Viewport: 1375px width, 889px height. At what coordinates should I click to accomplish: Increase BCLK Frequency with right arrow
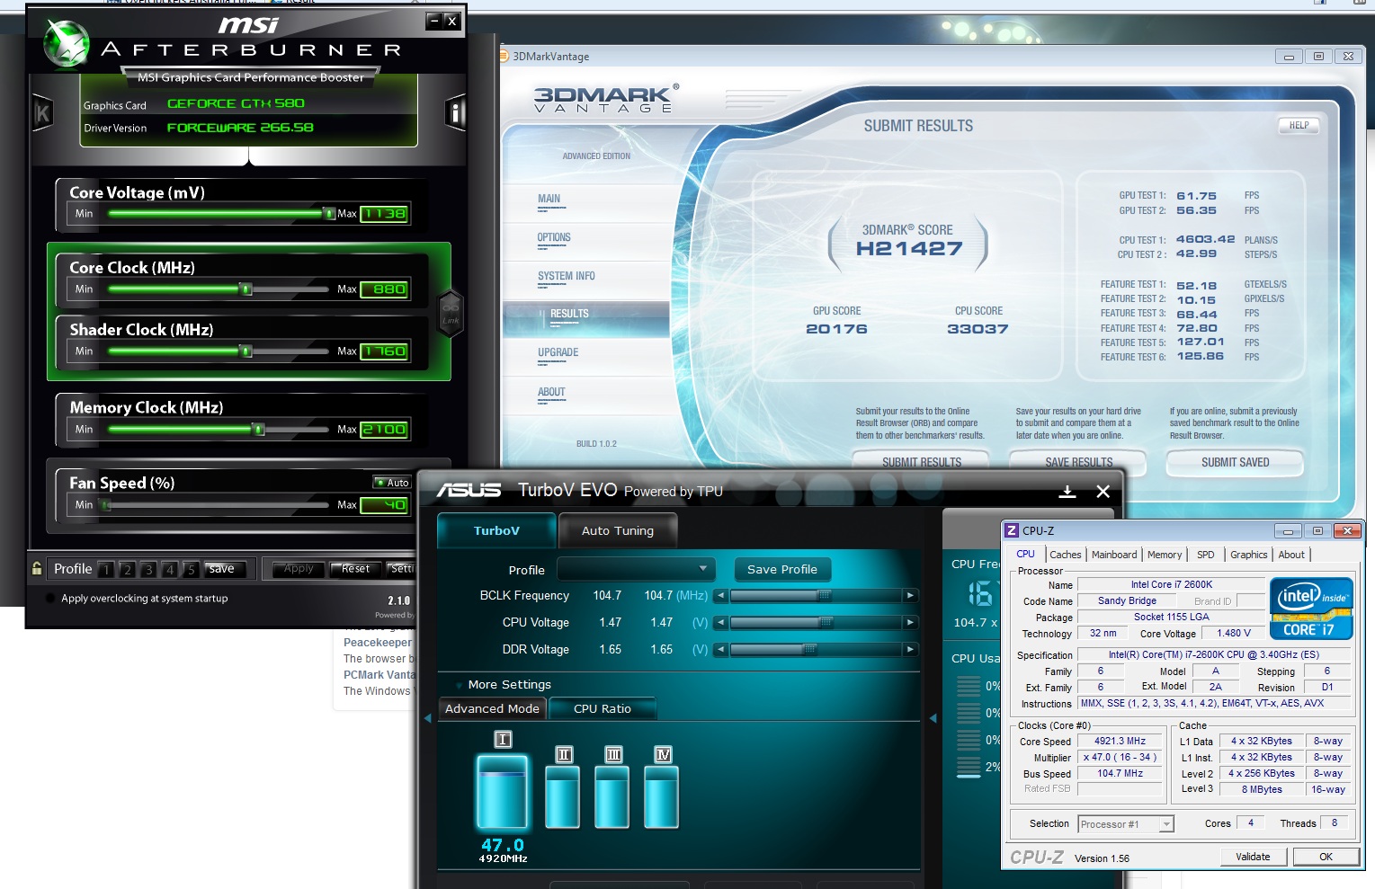click(910, 595)
